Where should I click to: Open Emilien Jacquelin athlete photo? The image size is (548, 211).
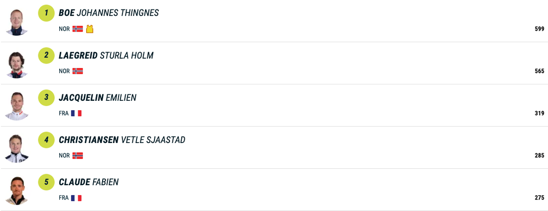coord(17,106)
